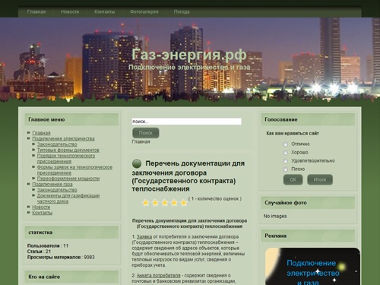This screenshot has height=285, width=380.
Task: Open Контакты in the sidebar menu
Action: point(43,213)
